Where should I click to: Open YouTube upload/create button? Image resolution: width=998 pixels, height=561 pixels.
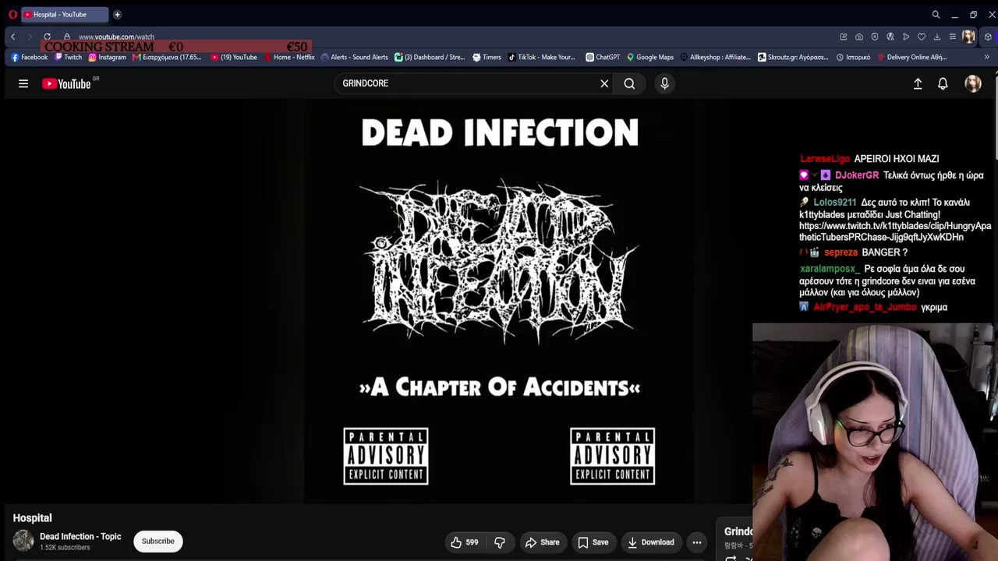[x=918, y=83]
